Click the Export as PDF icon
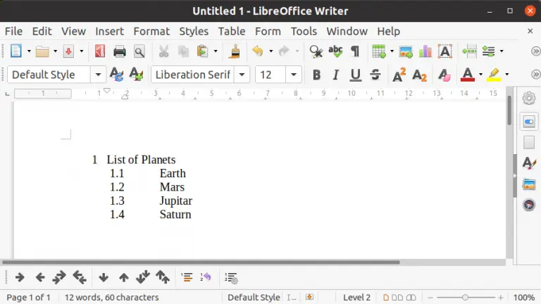 [100, 51]
